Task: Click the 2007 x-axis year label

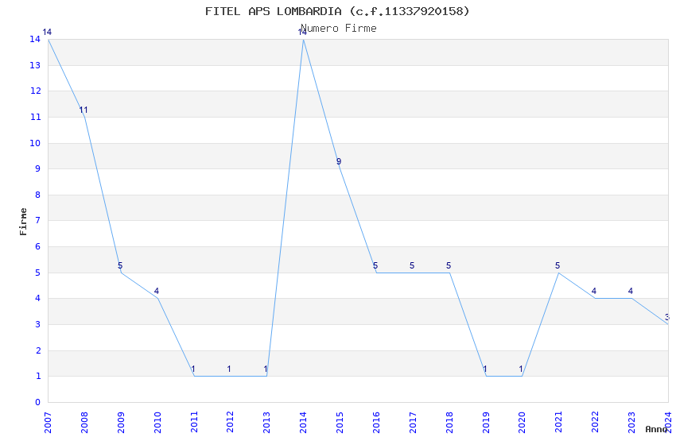Action: pos(48,423)
